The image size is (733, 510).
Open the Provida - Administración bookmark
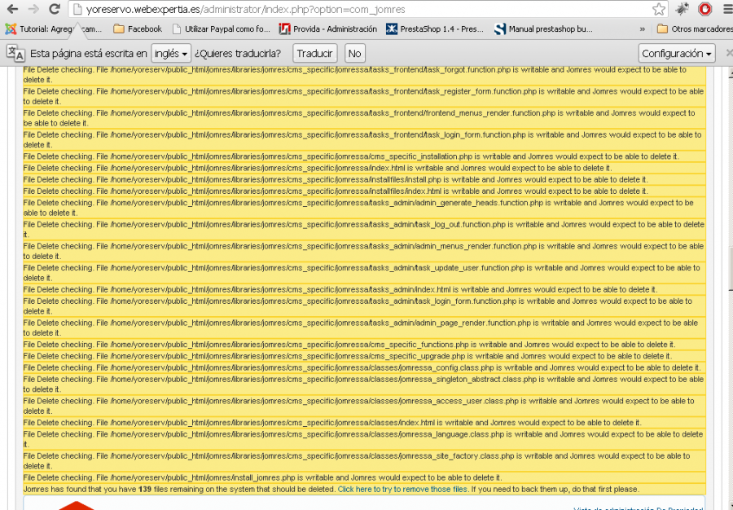pyautogui.click(x=328, y=29)
